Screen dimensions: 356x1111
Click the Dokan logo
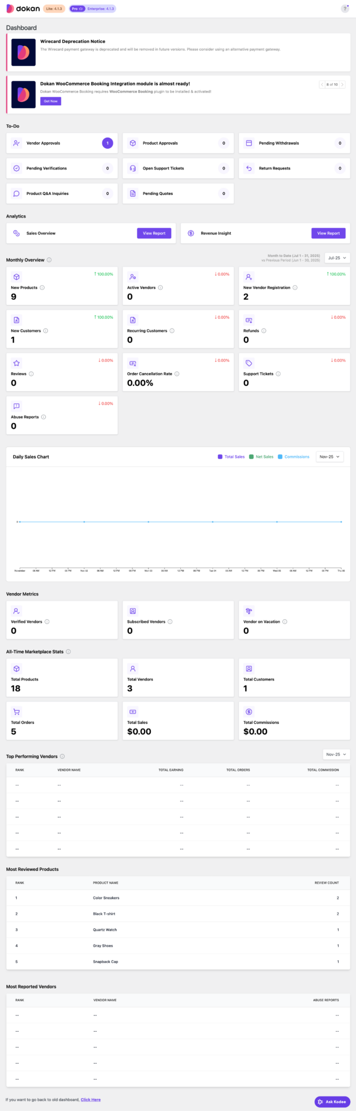(x=20, y=8)
